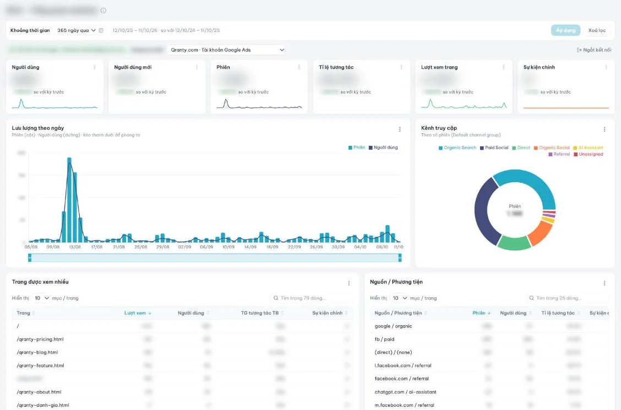The width and height of the screenshot is (621, 410).
Task: Click the Áp dụng button
Action: [x=565, y=30]
